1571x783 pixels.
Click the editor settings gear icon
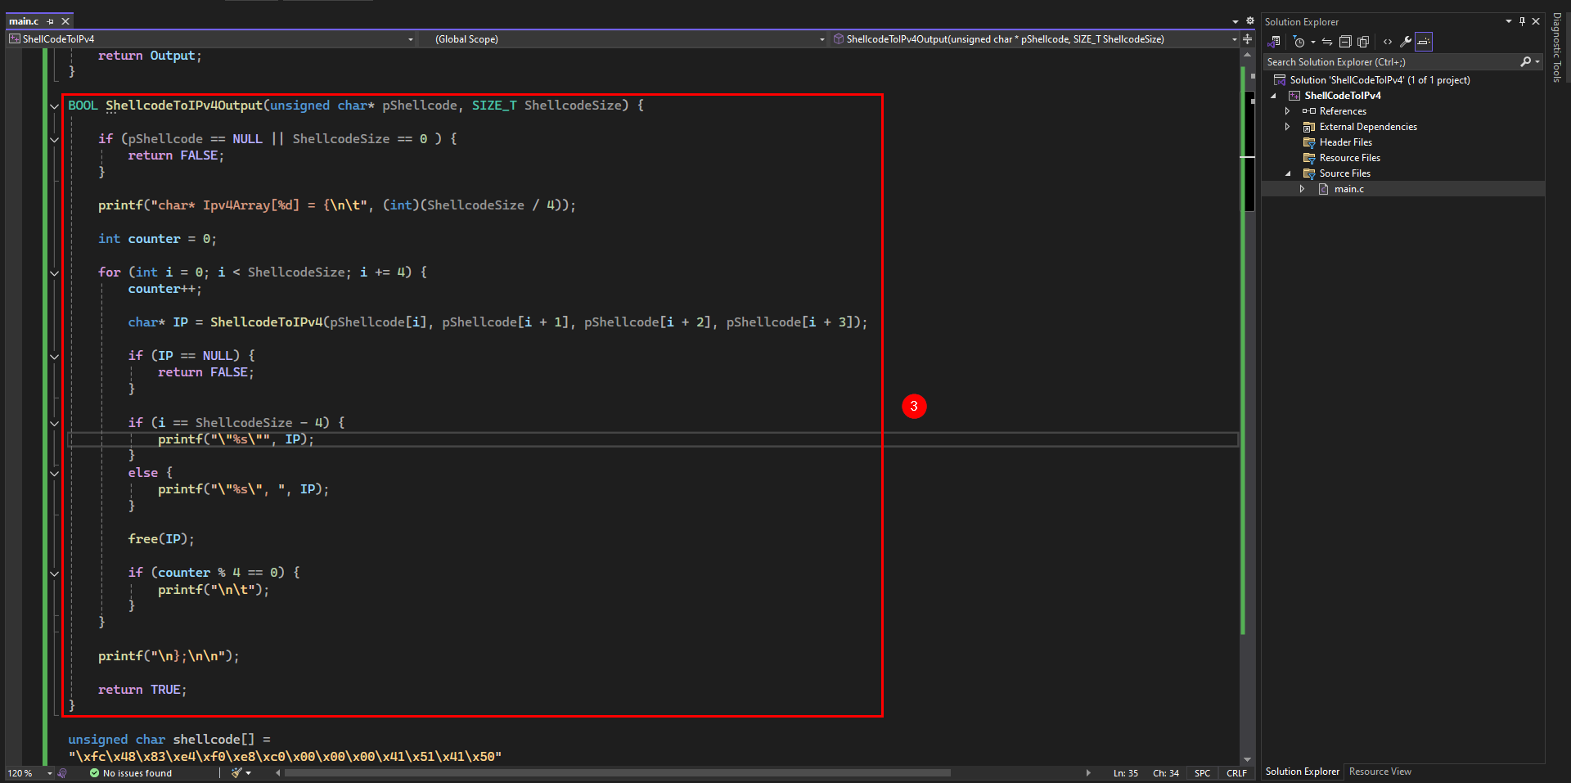click(1250, 21)
